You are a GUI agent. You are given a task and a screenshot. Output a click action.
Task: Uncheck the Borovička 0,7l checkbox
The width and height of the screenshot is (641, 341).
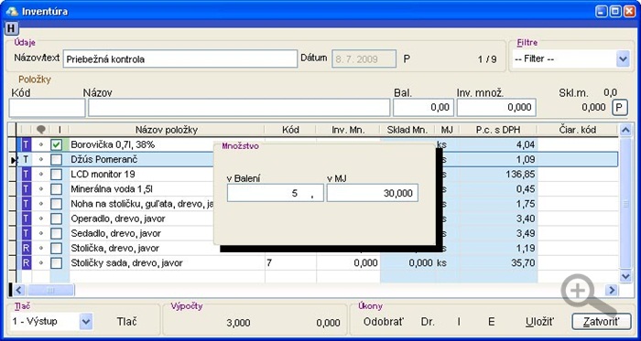tap(57, 144)
